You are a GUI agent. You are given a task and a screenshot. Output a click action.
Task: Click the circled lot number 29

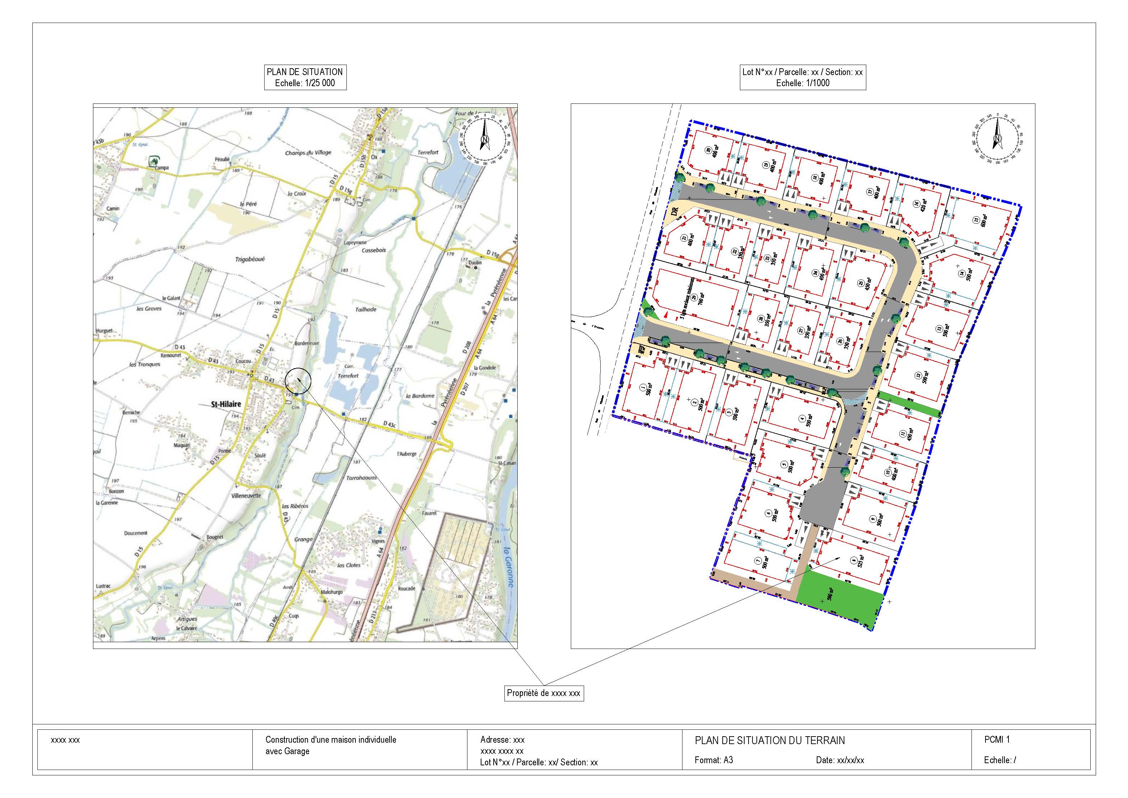(694, 297)
